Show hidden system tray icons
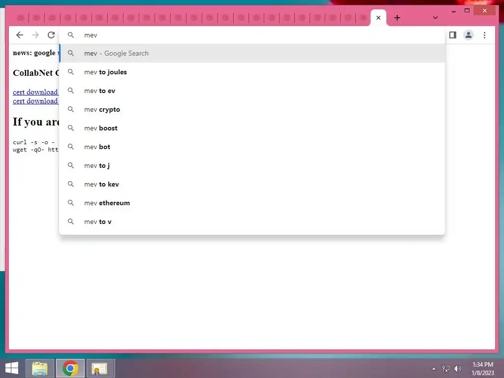Viewport: 504px width, 378px height. (x=434, y=369)
